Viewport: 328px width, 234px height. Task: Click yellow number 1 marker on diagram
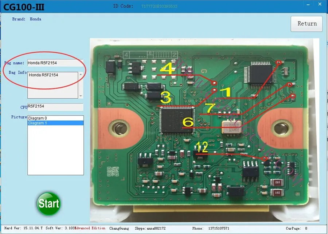226,92
